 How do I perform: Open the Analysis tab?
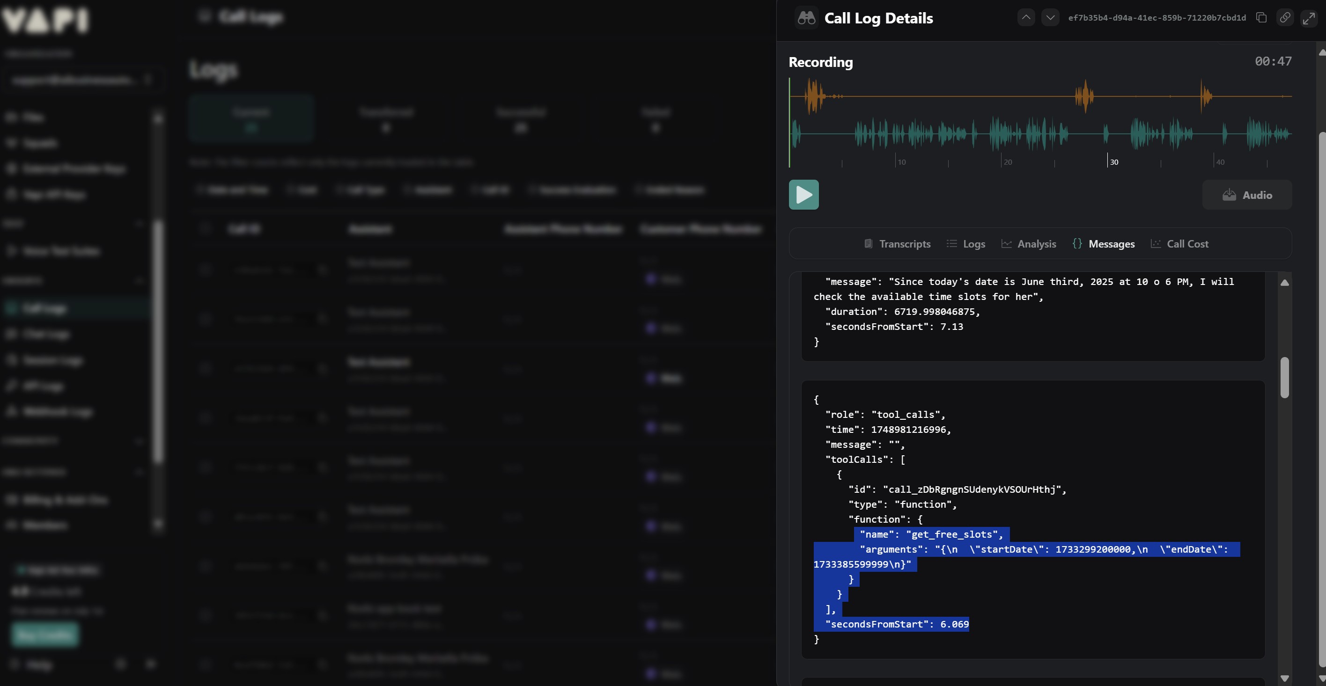point(1029,244)
